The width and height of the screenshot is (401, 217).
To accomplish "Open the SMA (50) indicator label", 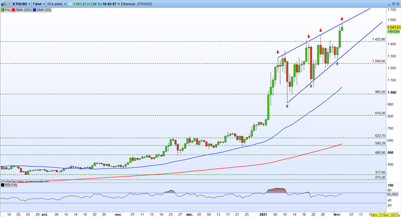I will [44, 10].
